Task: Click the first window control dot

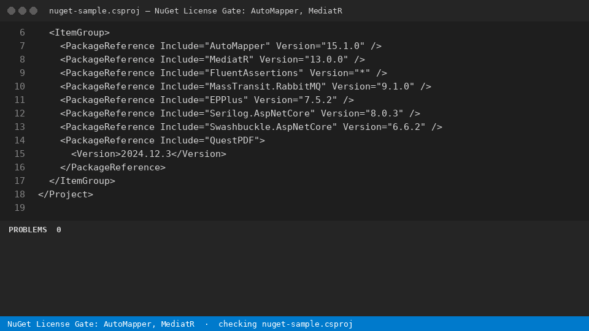Action: 11,11
